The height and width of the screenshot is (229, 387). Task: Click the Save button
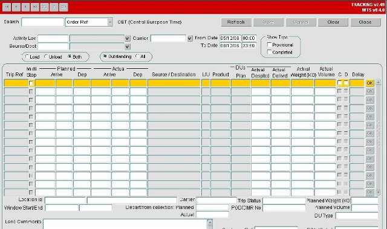[x=268, y=22]
